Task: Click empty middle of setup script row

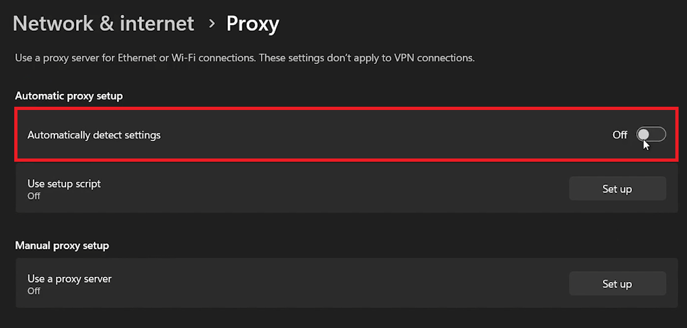Action: click(324, 189)
